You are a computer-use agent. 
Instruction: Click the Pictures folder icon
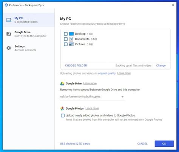click(71, 44)
